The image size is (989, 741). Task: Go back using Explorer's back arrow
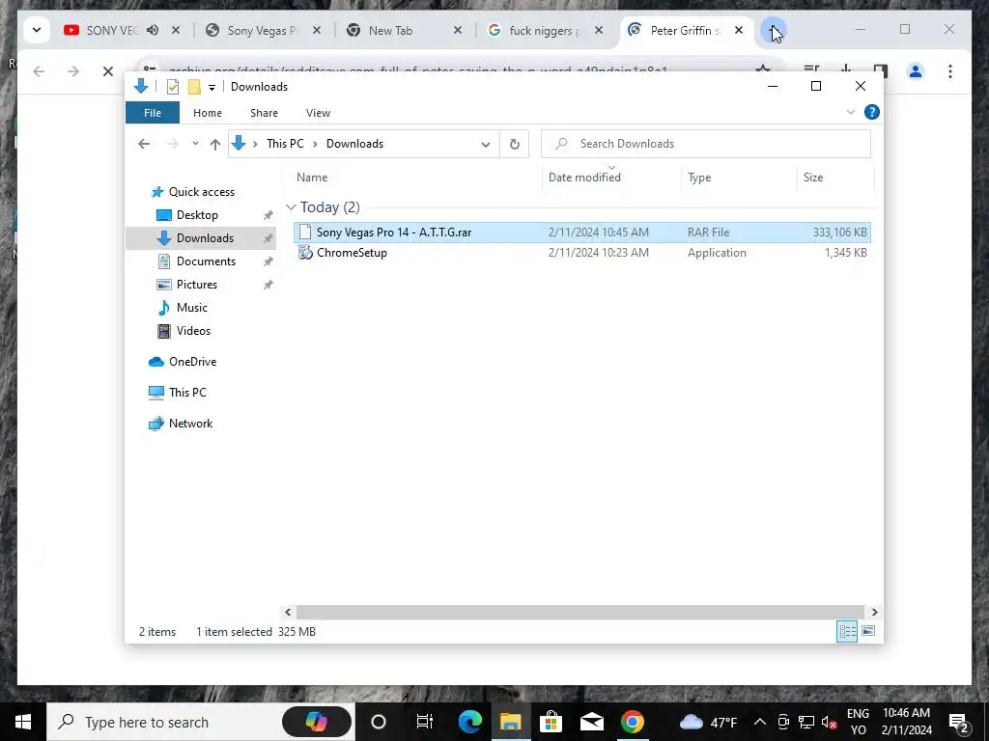[144, 144]
